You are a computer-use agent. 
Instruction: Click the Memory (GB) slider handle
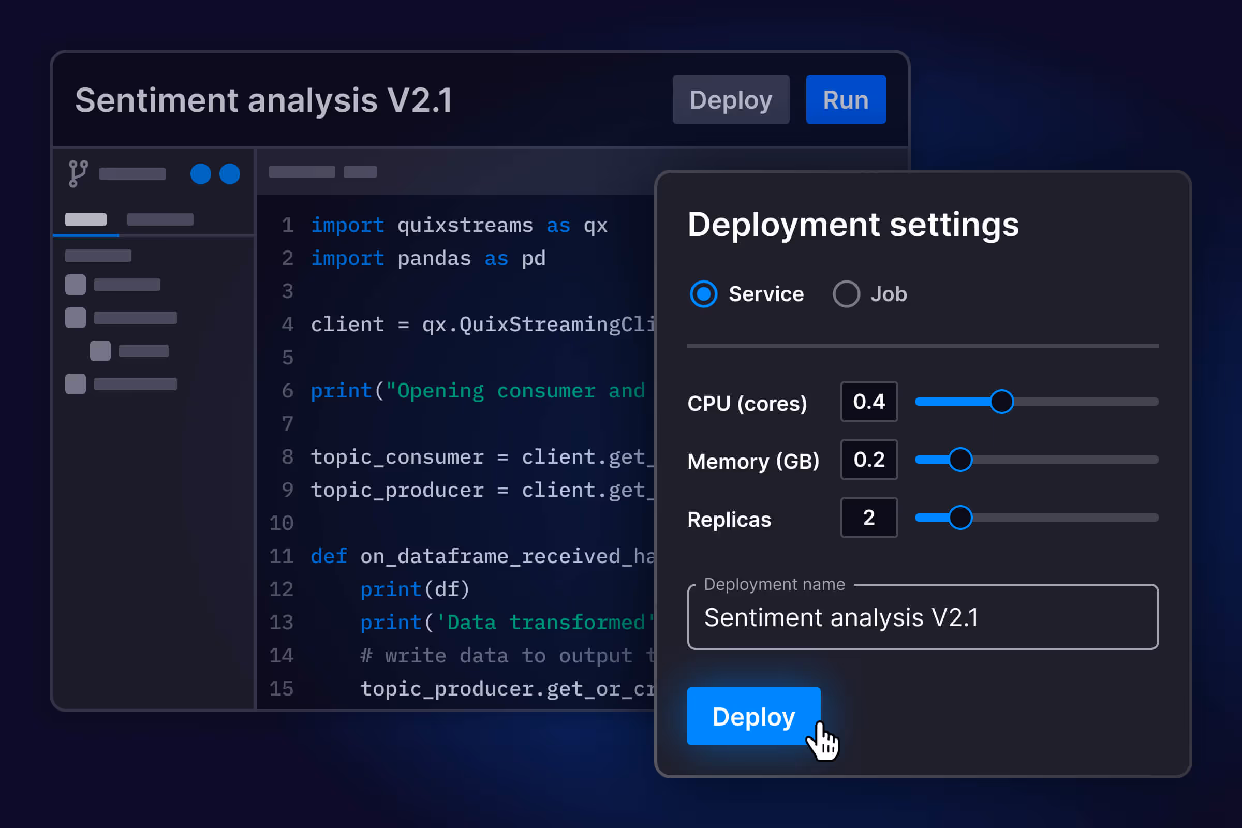pos(960,460)
